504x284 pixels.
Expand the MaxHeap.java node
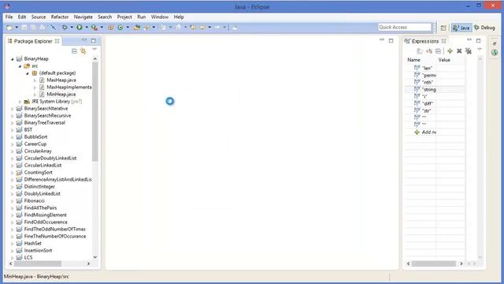tap(35, 80)
